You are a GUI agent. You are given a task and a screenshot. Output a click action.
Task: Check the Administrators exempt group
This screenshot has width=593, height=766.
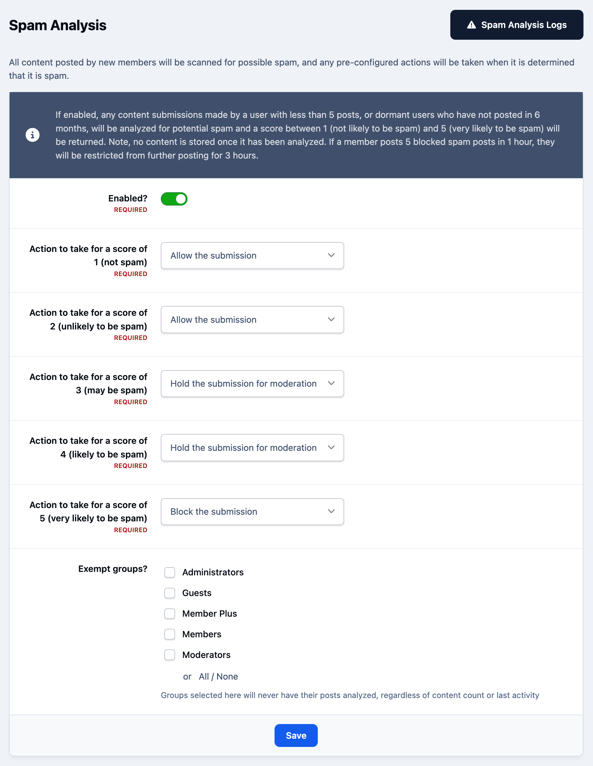[170, 572]
